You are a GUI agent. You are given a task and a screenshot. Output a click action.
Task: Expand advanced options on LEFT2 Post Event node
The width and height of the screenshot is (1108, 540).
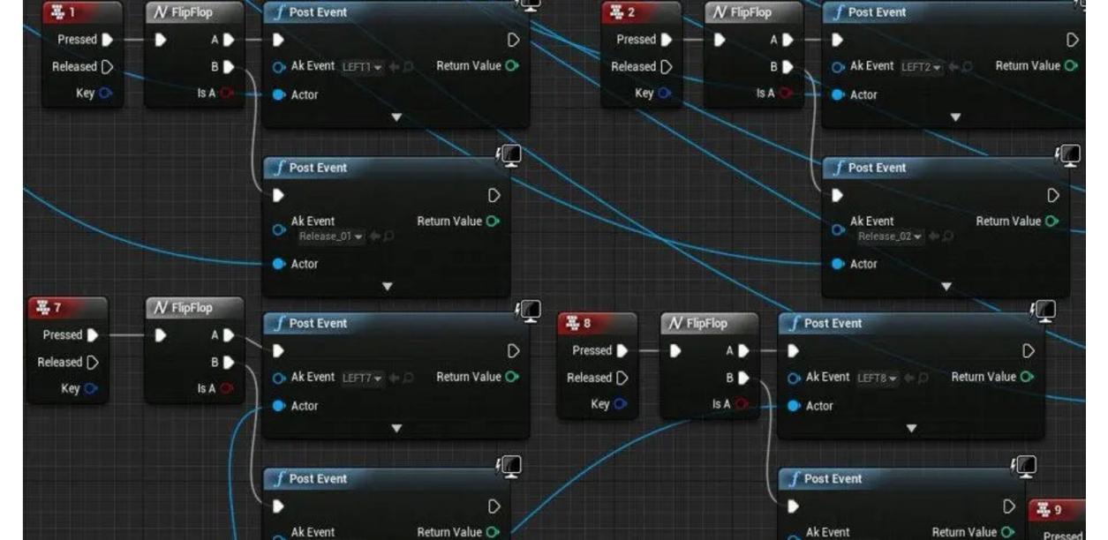click(954, 117)
